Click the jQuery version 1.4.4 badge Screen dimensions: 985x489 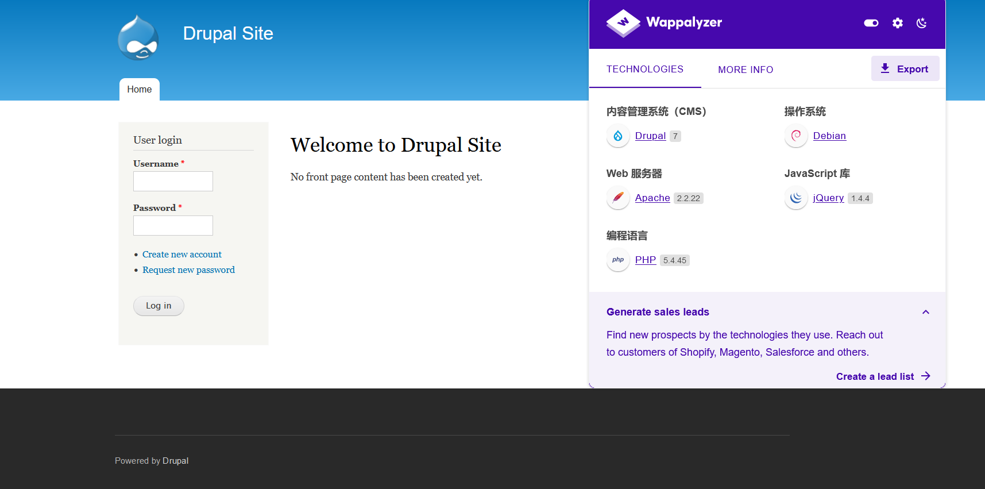(x=860, y=198)
